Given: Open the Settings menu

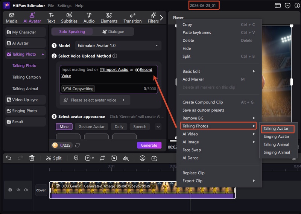Looking at the screenshot, I should pos(64,6).
